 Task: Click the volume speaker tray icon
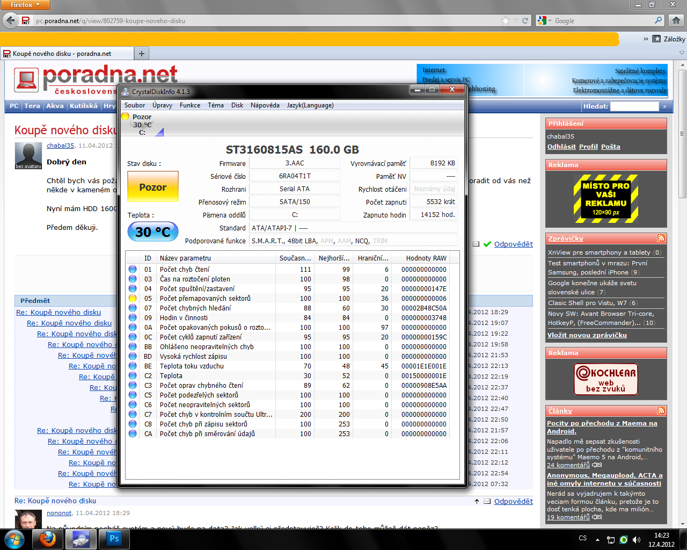click(636, 539)
